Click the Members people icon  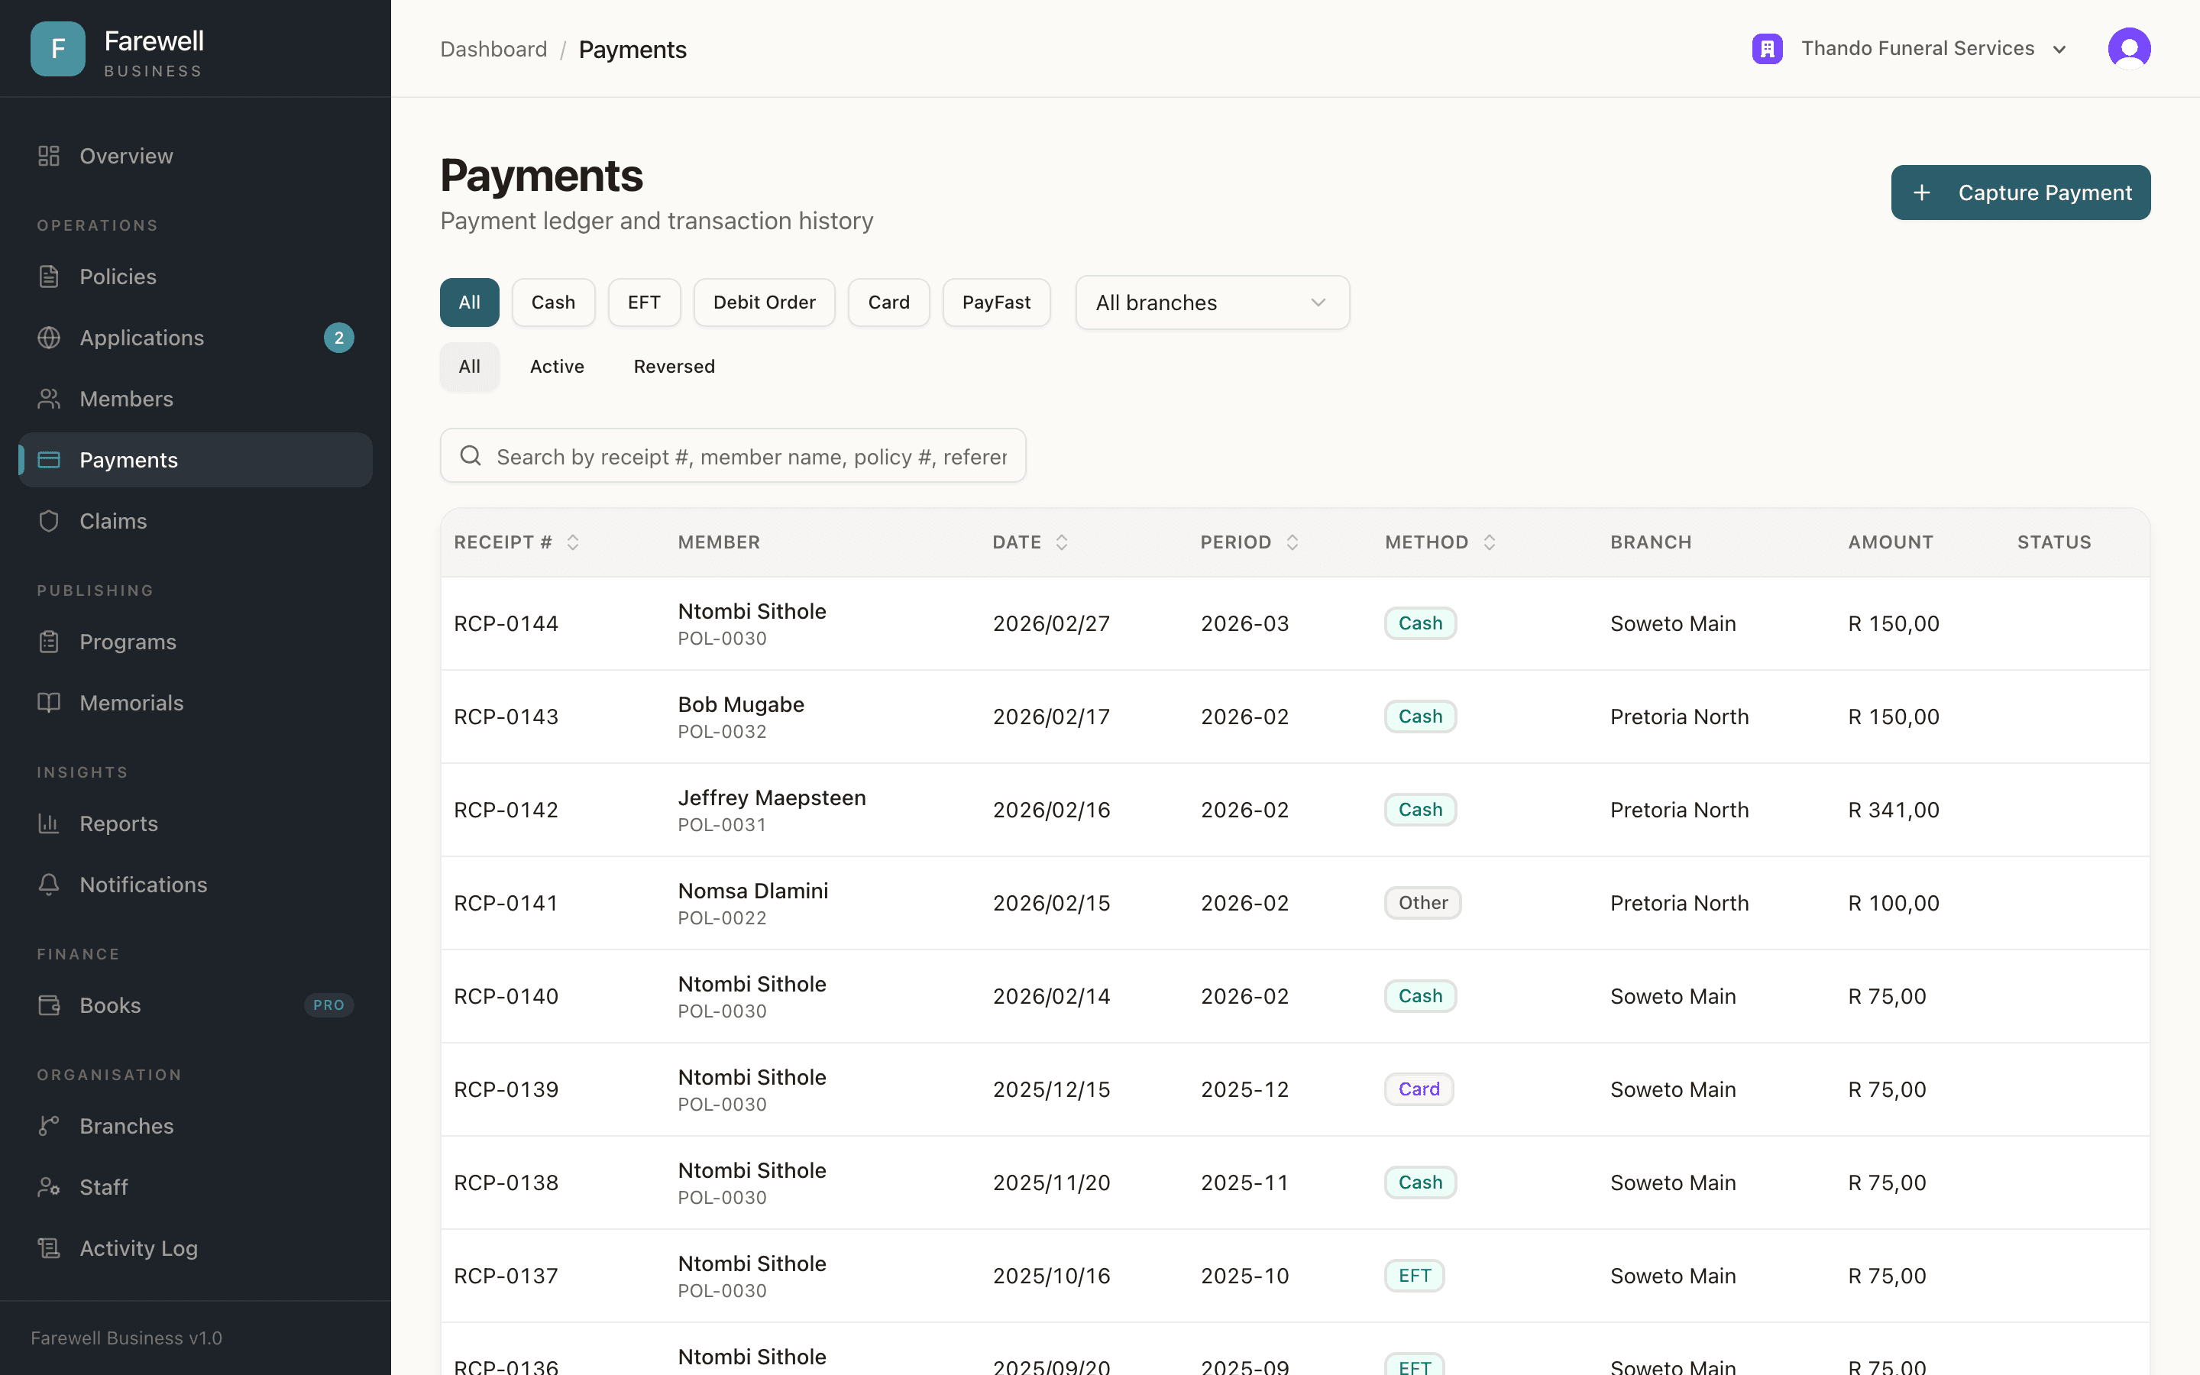click(49, 398)
